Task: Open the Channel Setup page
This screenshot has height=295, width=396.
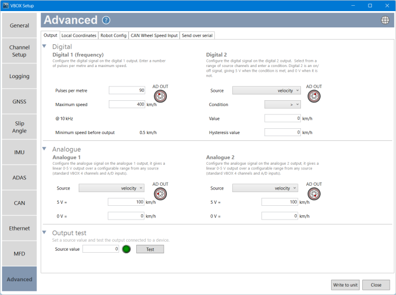Action: 20,51
